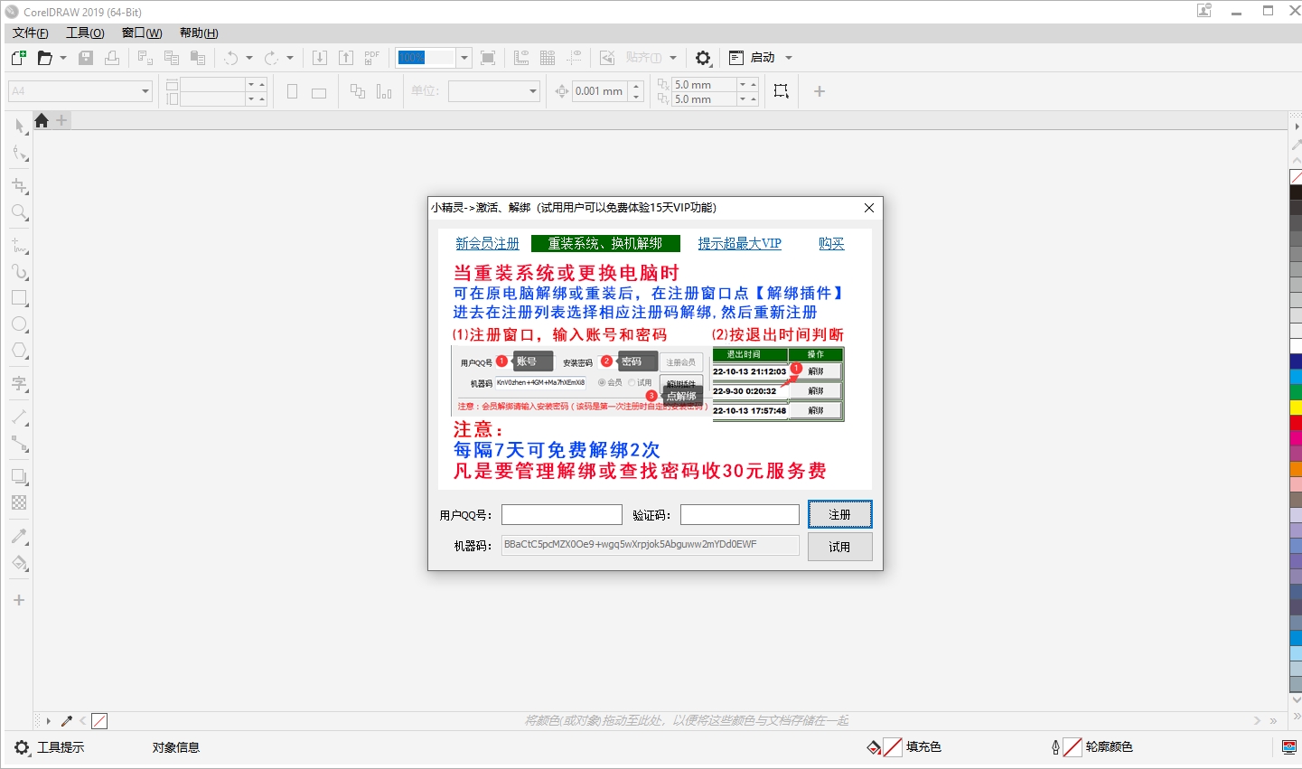1302x769 pixels.
Task: Select the Pick tool in toolbox
Action: (x=20, y=127)
